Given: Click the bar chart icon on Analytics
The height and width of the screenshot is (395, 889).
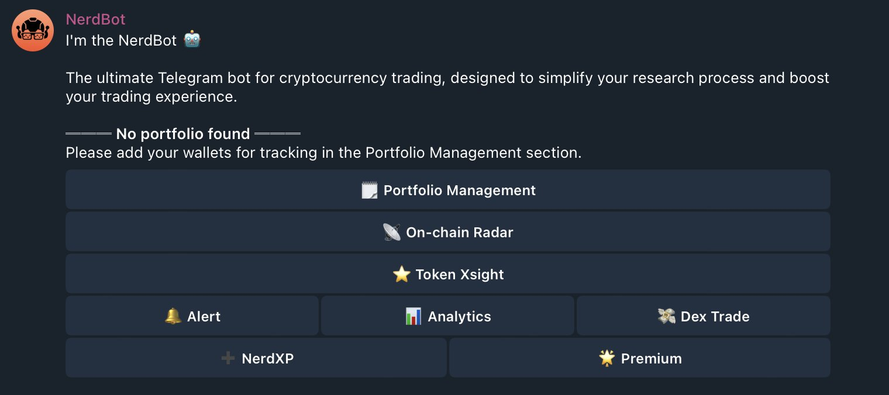Looking at the screenshot, I should point(413,317).
